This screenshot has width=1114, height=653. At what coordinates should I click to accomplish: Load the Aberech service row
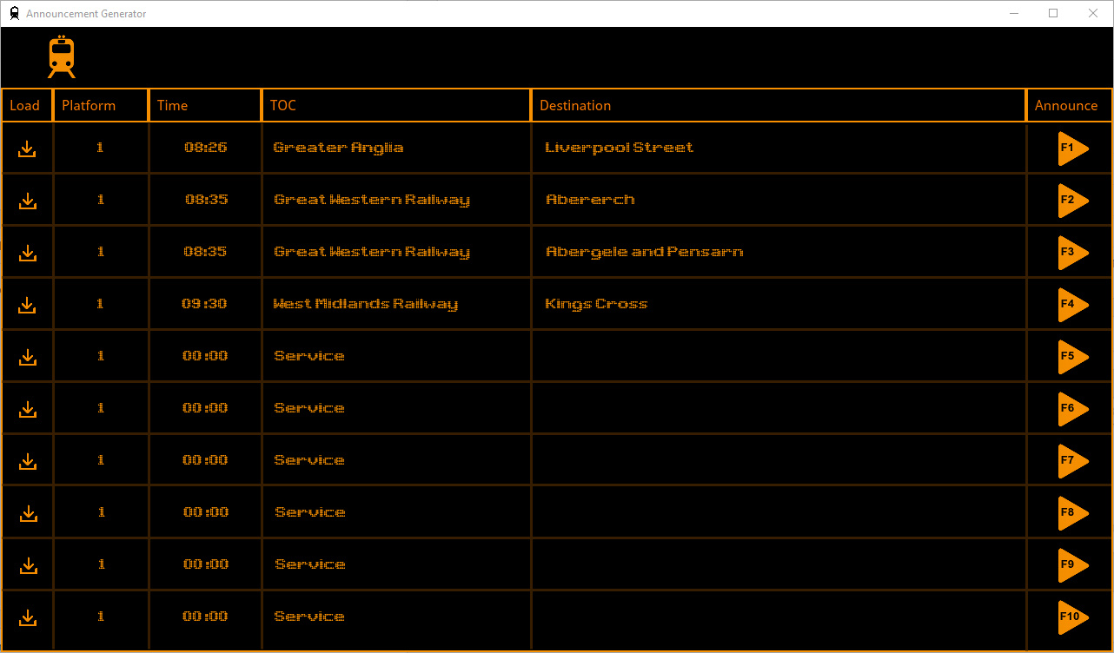tap(27, 201)
